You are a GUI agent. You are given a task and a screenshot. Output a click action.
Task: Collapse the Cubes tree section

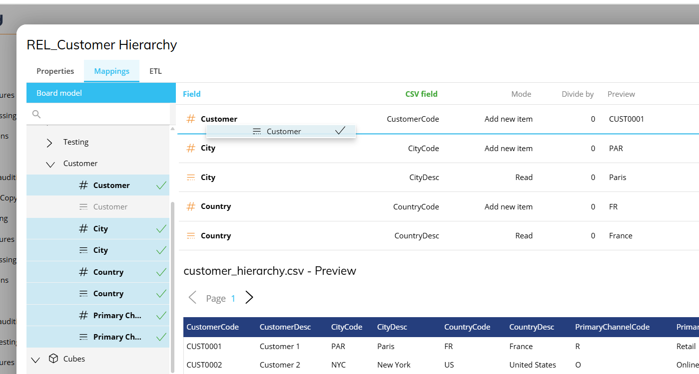[35, 360]
